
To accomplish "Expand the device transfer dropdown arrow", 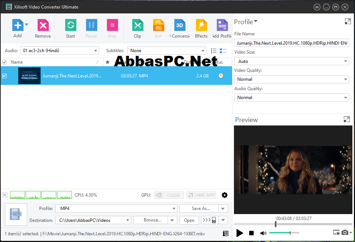I will (x=223, y=220).
